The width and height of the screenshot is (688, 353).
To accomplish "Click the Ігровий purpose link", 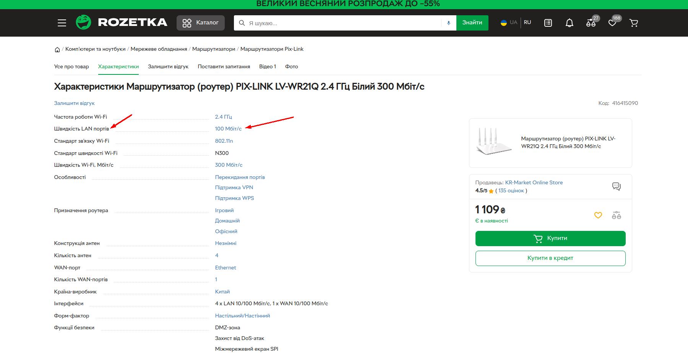I will [224, 211].
